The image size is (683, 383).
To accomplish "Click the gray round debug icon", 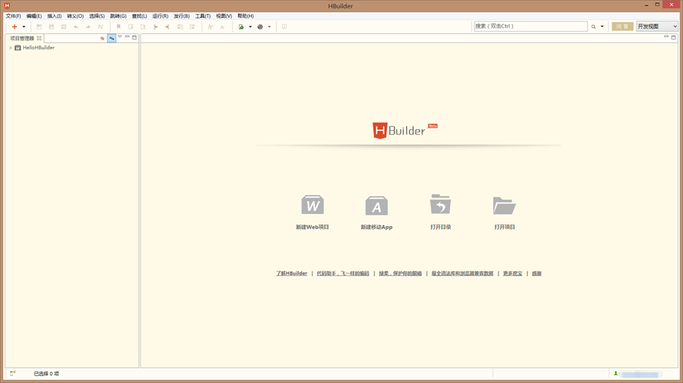I will pos(260,27).
